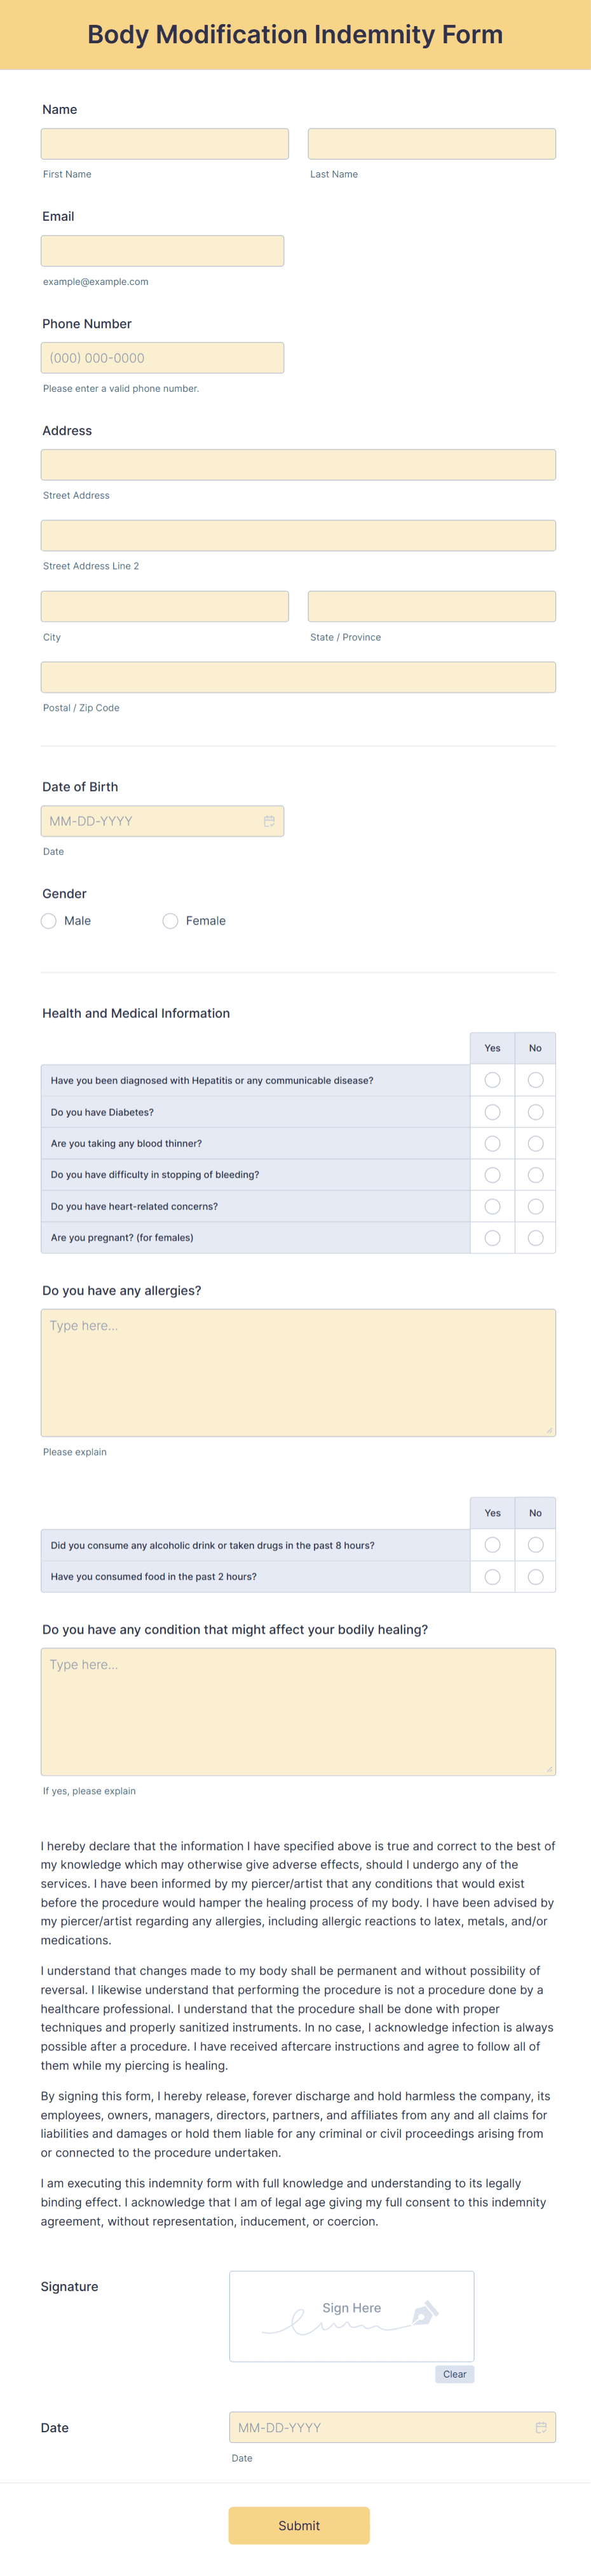Open the signature Date calendar picker
This screenshot has width=591, height=2576.
click(x=540, y=2428)
